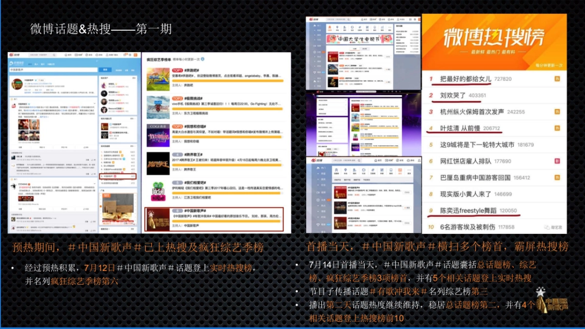Click the magnifier icon inside the search box

point(54,55)
